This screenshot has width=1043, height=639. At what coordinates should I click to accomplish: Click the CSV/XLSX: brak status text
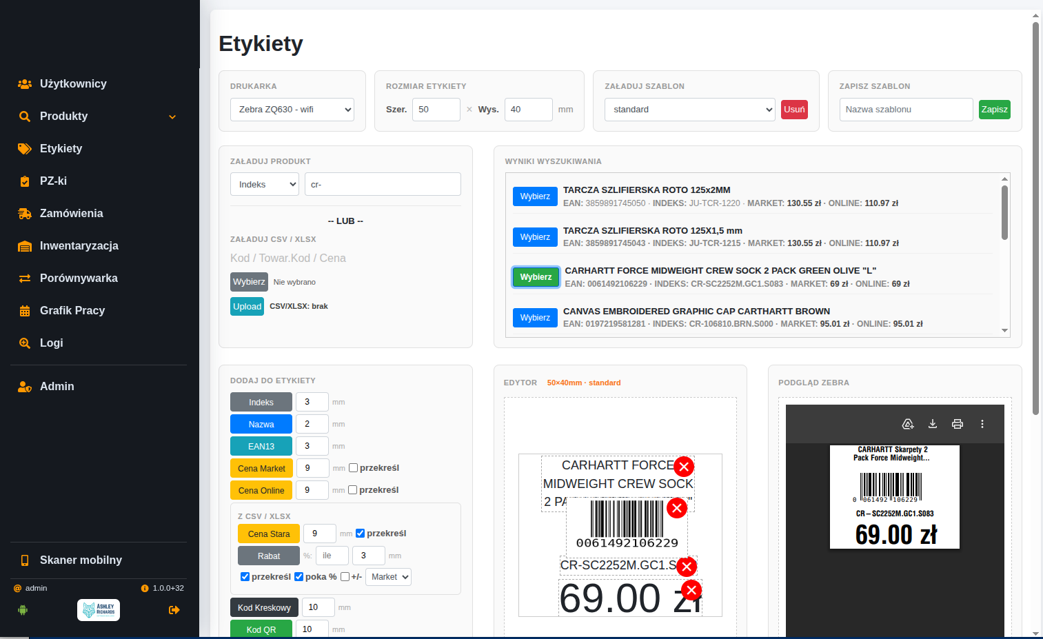click(298, 307)
